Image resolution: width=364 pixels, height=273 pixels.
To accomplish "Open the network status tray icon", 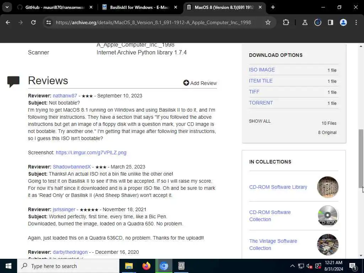I will click(x=301, y=266).
